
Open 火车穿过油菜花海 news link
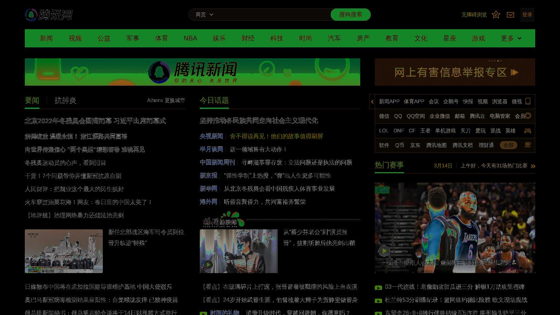pos(88,202)
